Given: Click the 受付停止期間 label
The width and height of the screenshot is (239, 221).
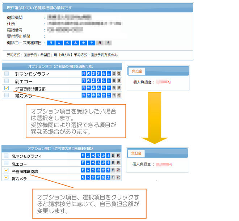Looking at the screenshot, I should pyautogui.click(x=18, y=37).
